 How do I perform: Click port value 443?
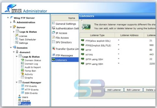151,54
